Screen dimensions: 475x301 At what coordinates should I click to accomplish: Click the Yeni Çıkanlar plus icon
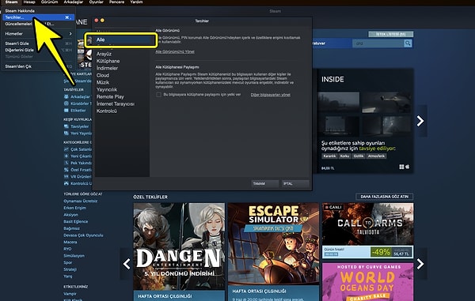[x=66, y=156]
